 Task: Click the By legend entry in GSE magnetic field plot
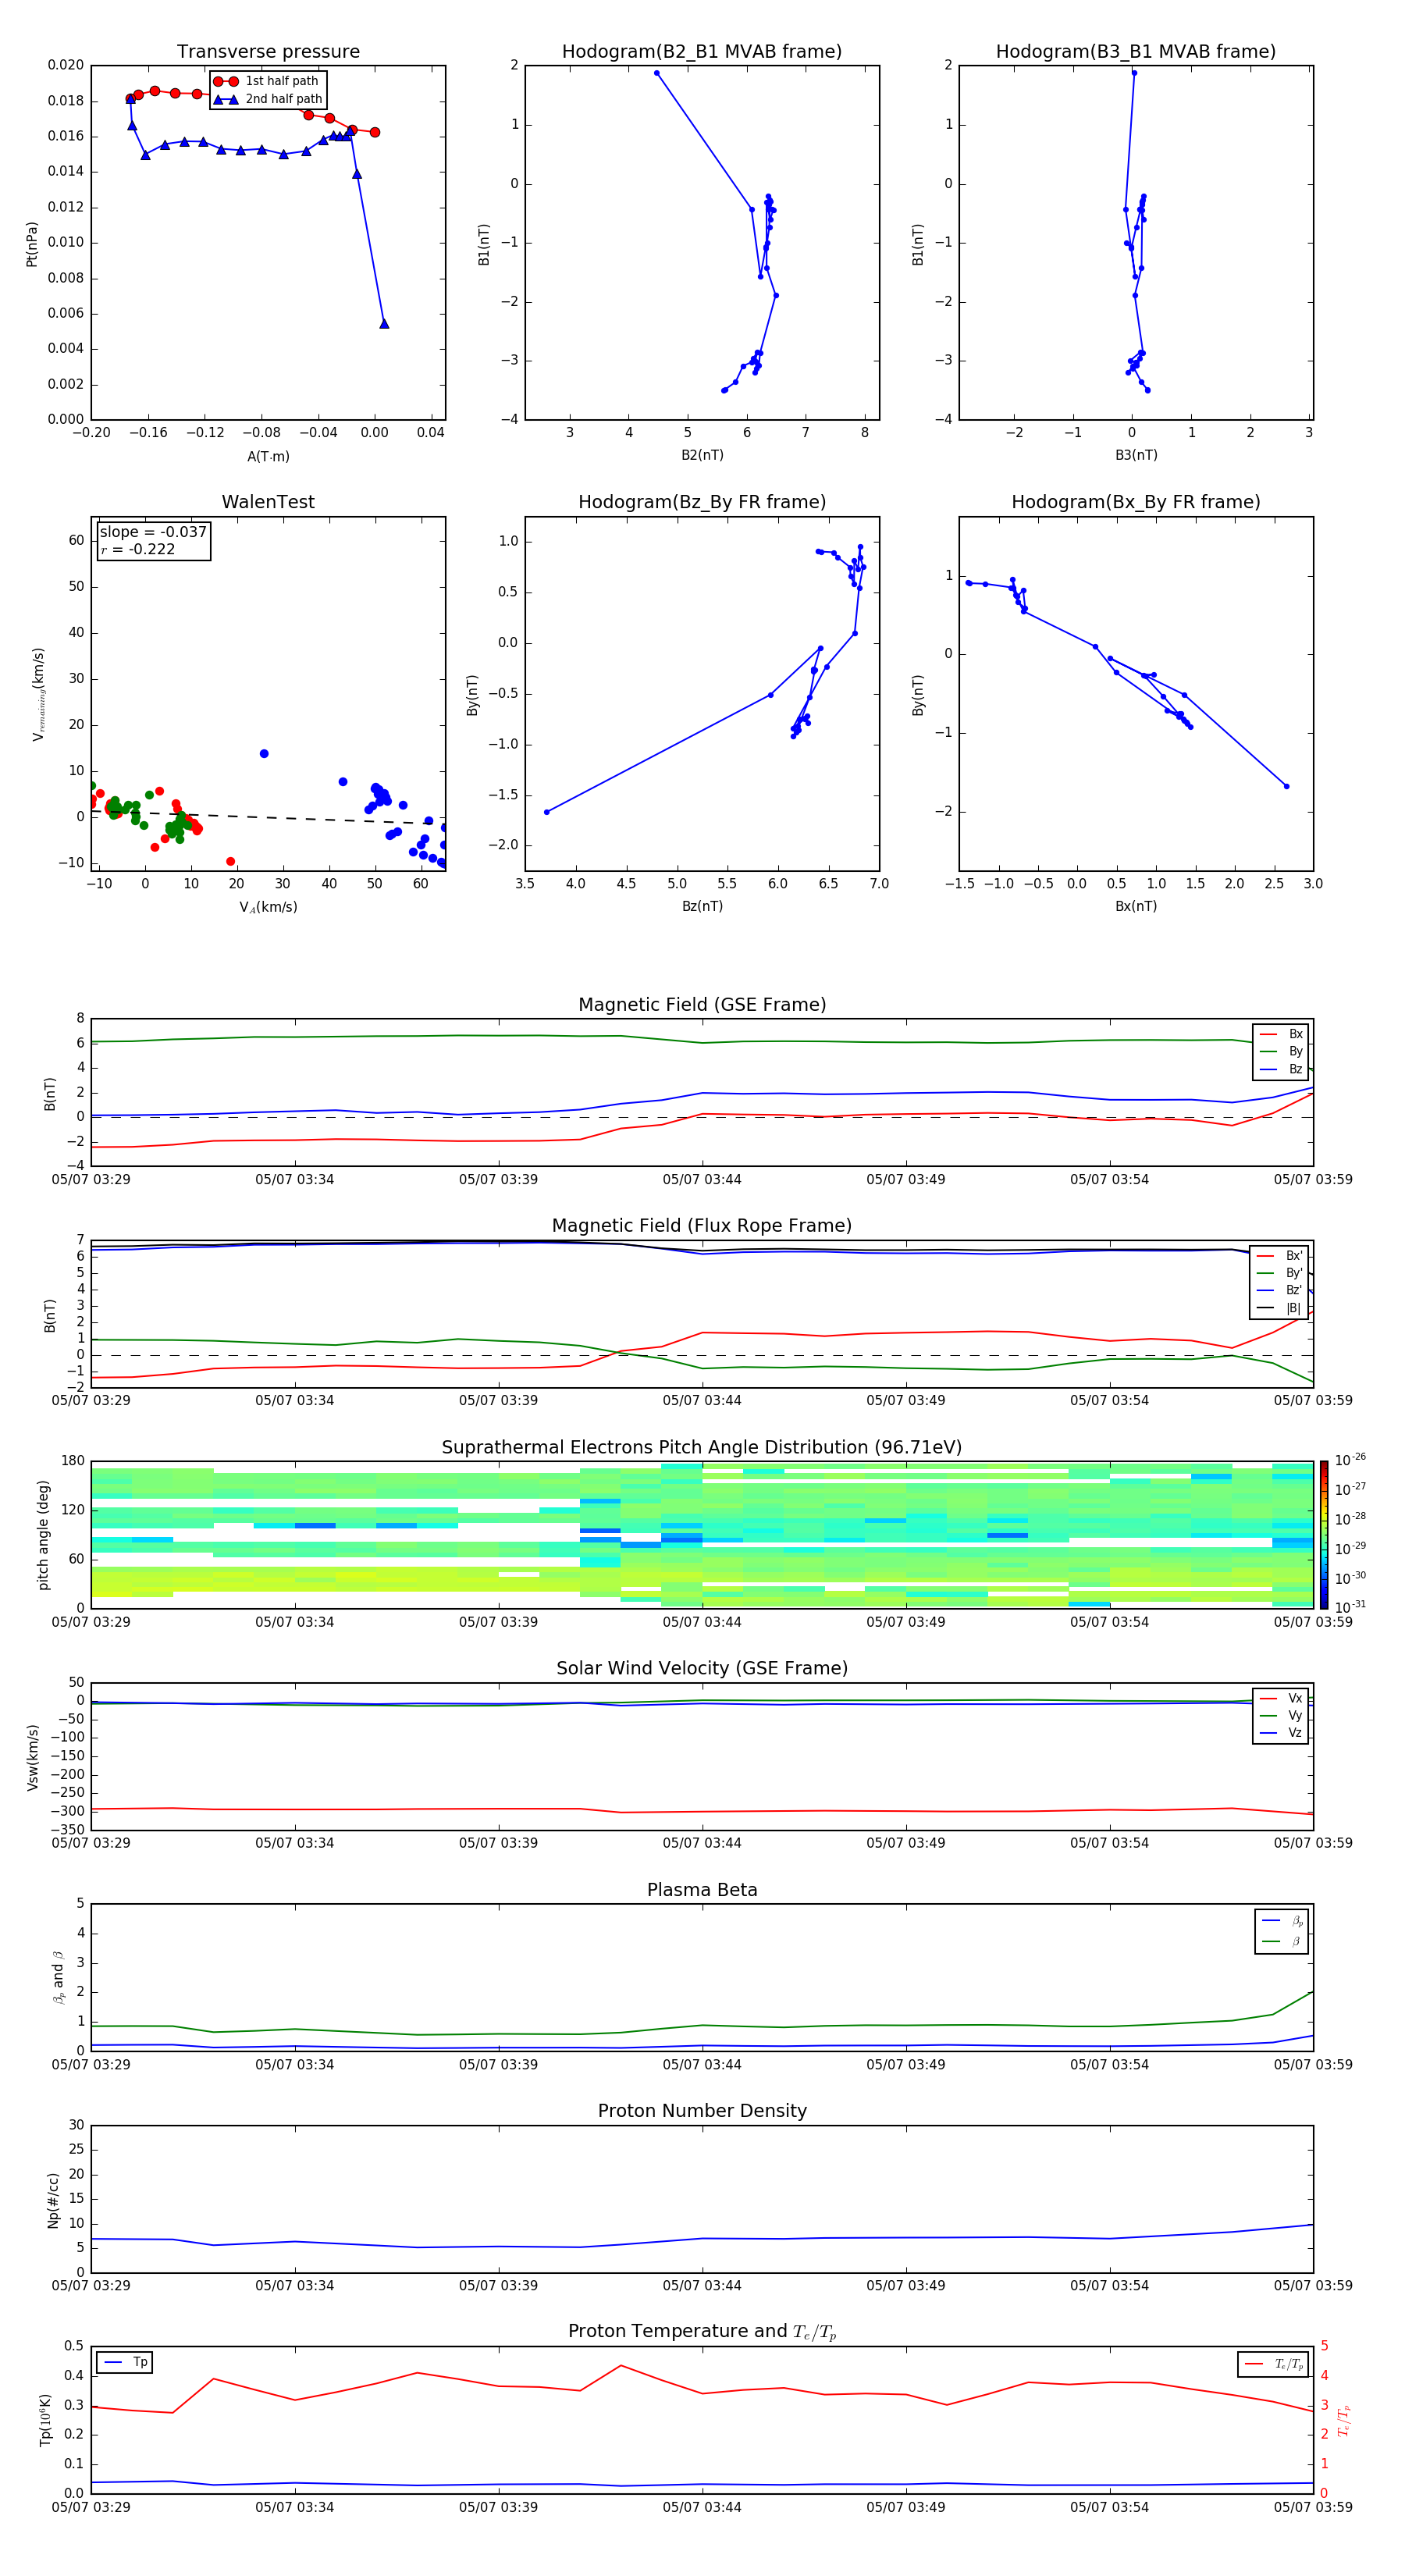pyautogui.click(x=1281, y=1052)
